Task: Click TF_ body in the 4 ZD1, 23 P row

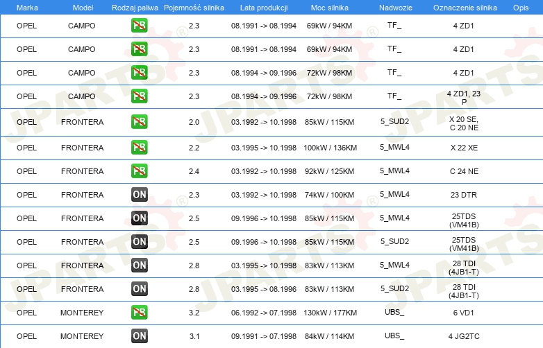Action: pyautogui.click(x=394, y=96)
